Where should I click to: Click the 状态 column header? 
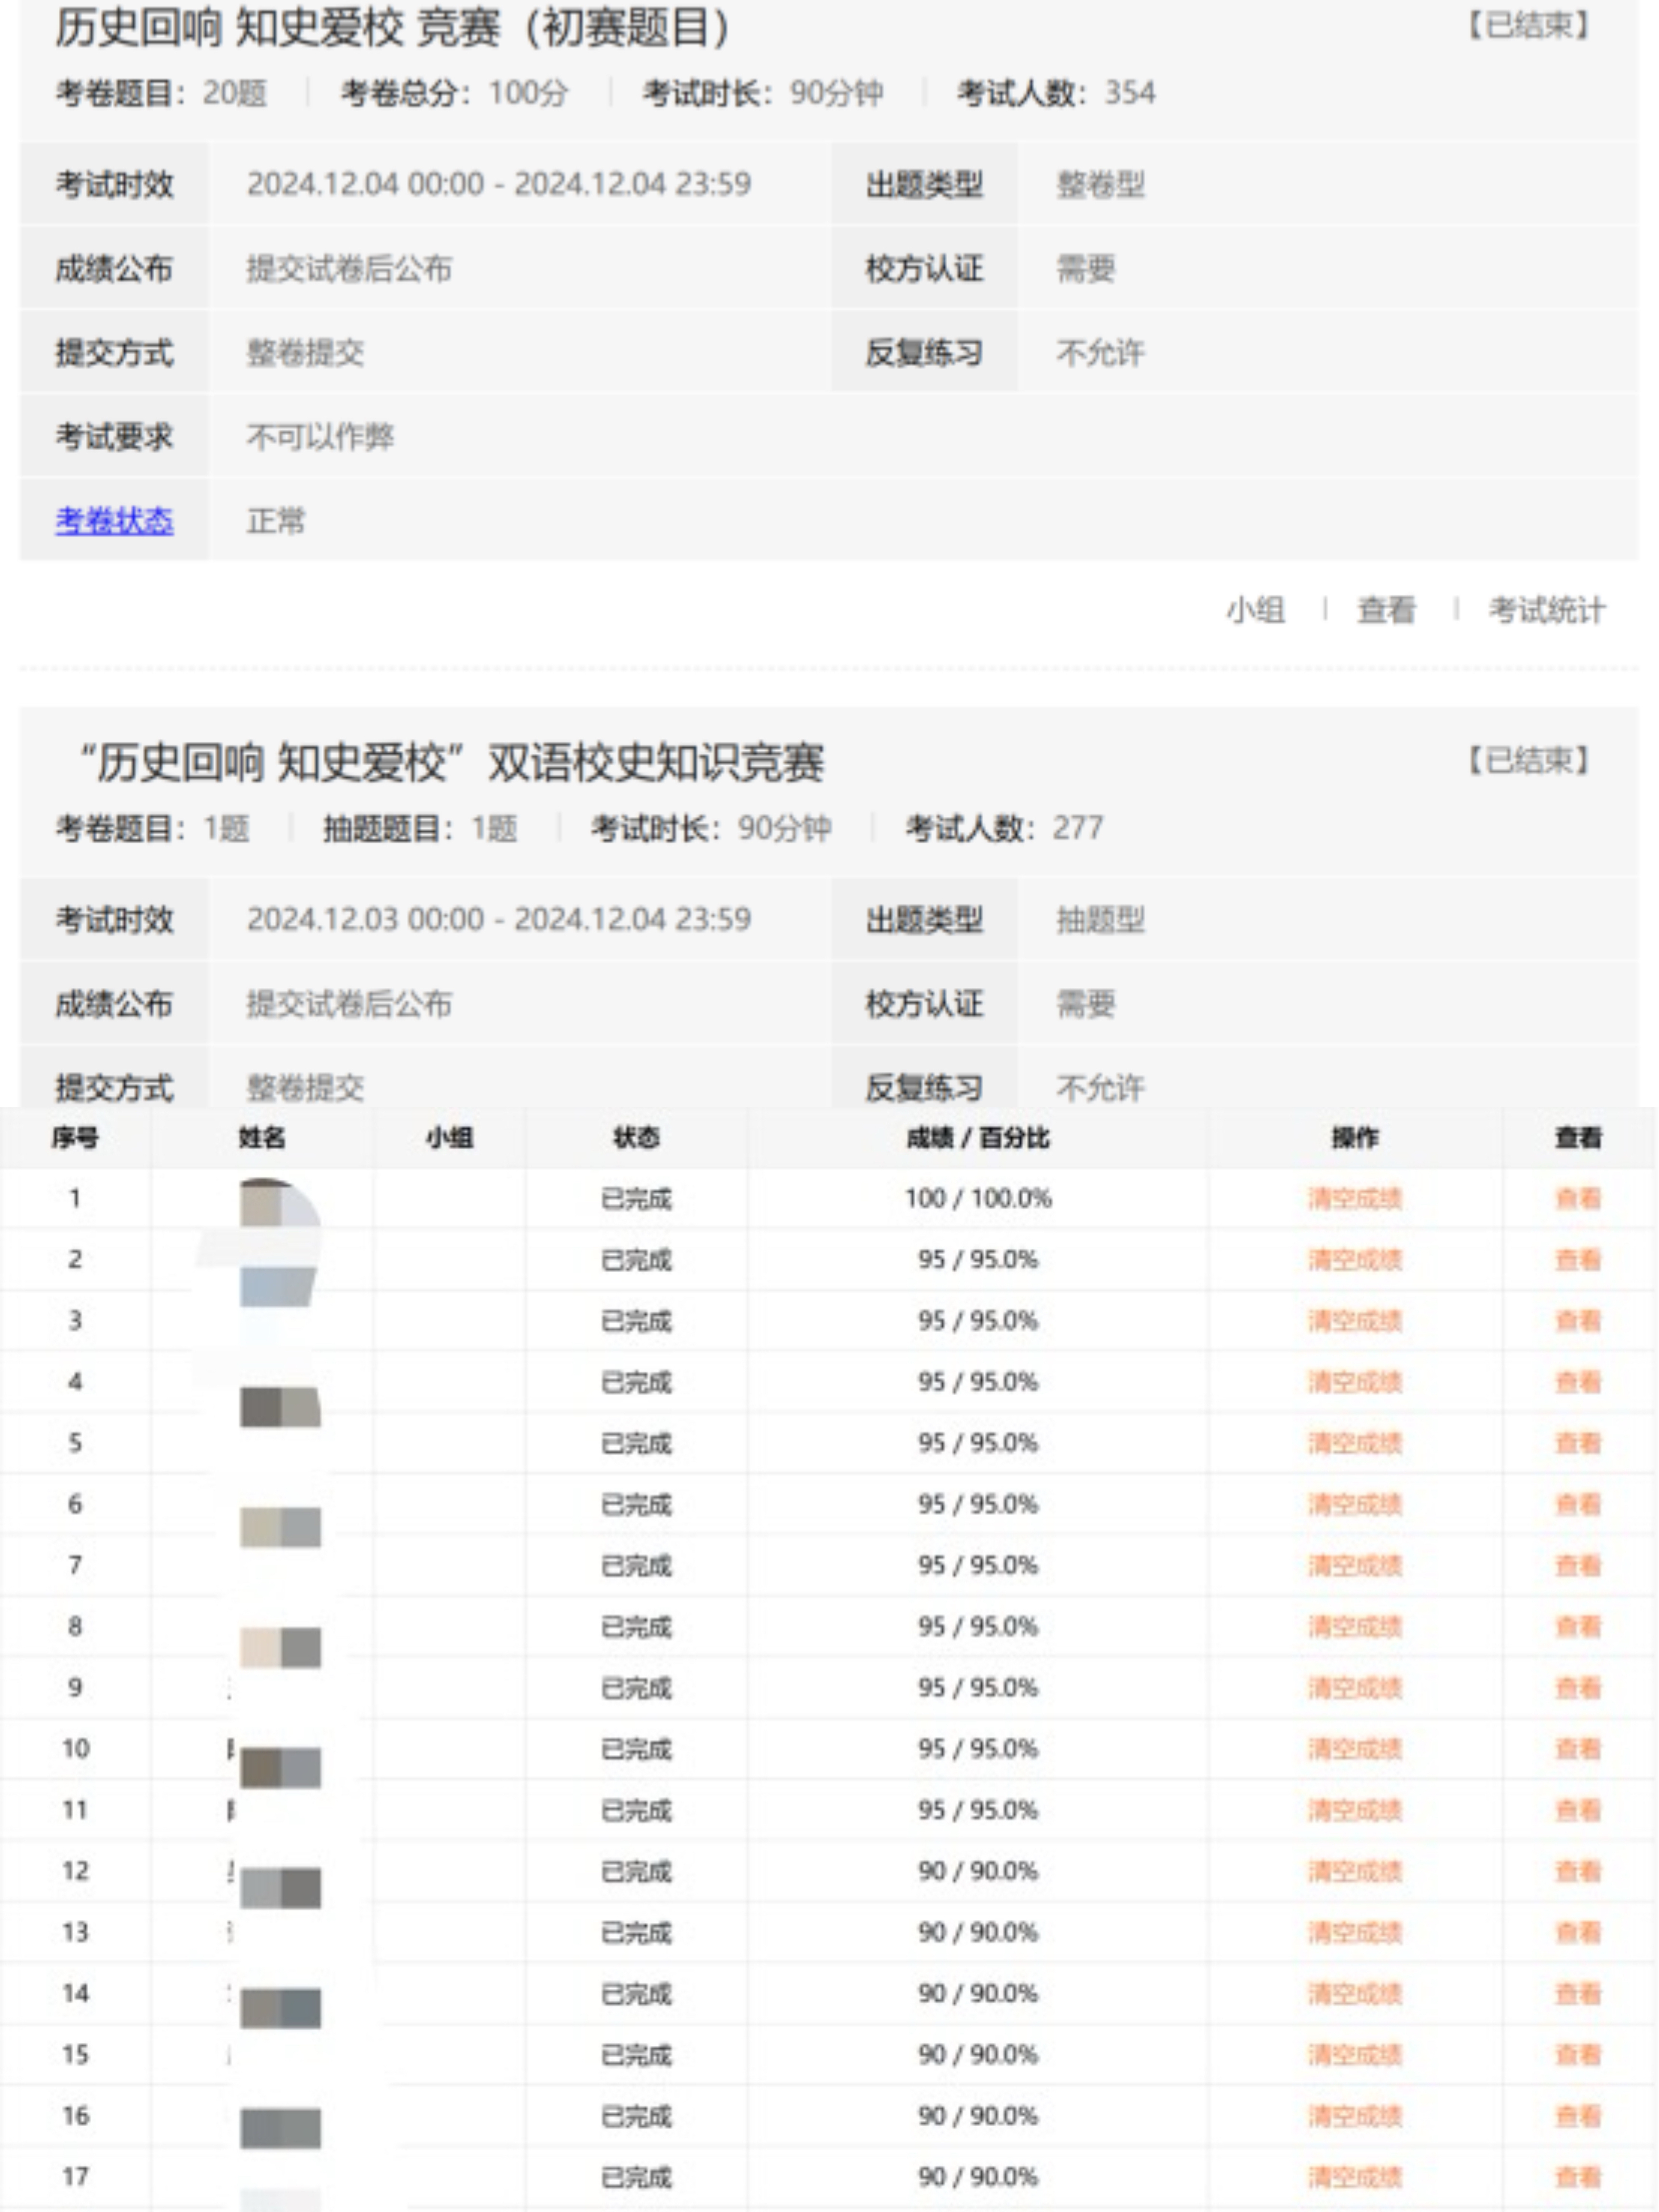click(x=636, y=1137)
